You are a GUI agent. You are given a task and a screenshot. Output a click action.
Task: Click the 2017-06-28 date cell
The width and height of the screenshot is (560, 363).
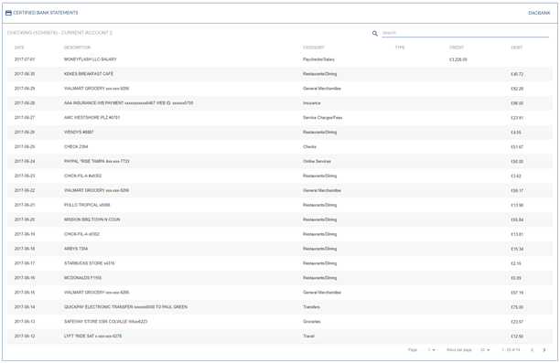click(25, 102)
